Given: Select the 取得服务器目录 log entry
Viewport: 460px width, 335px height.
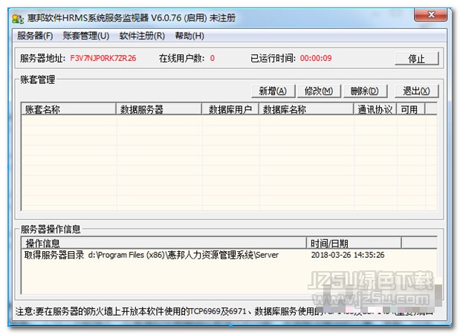Looking at the screenshot, I should 229,255.
